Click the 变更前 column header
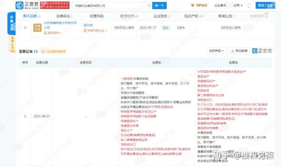The width and height of the screenshot is (281, 167). (x=157, y=63)
